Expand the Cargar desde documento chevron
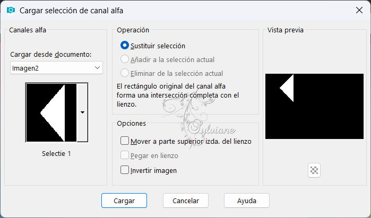 tap(97, 67)
